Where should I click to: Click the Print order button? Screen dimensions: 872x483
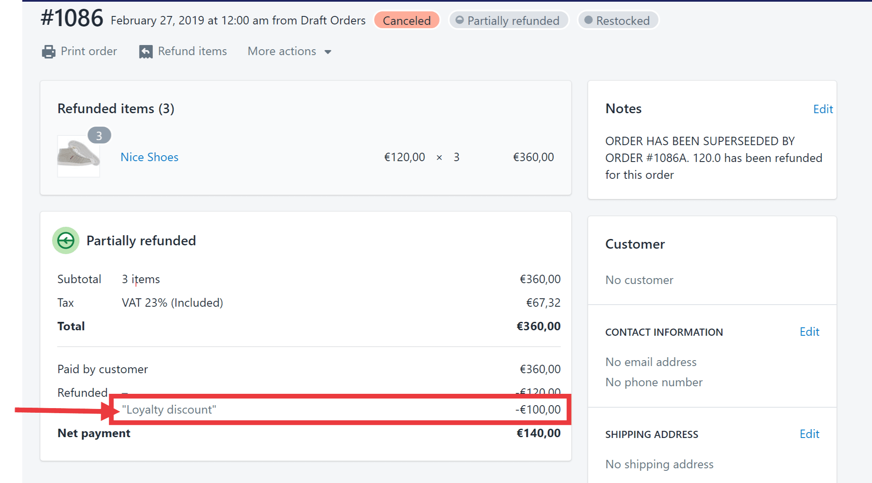pos(88,51)
